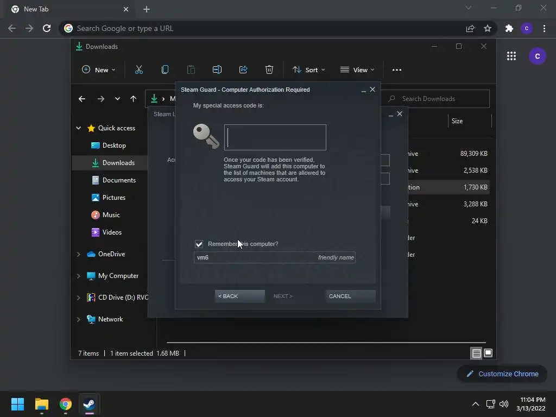The height and width of the screenshot is (417, 556).
Task: Expand the Network tree node
Action: click(78, 319)
